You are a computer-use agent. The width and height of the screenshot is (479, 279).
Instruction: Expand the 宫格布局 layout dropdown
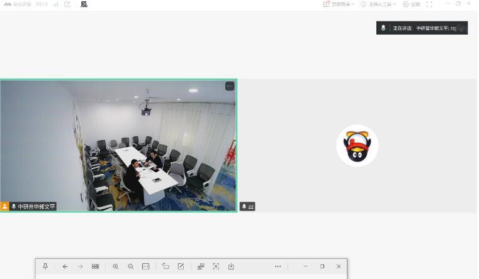(339, 4)
